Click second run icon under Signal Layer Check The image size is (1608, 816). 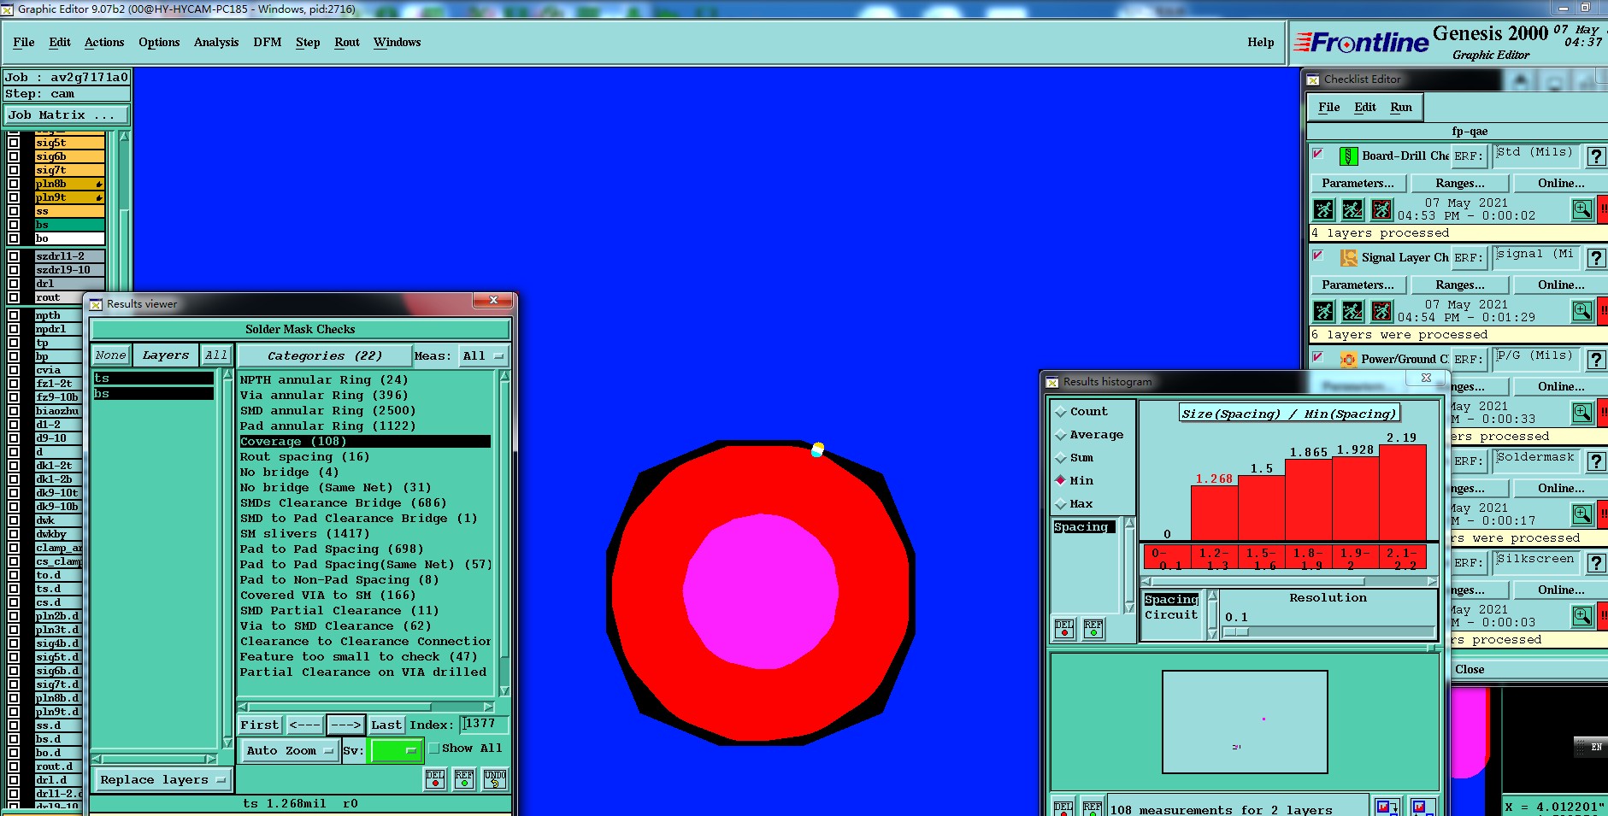pyautogui.click(x=1352, y=311)
